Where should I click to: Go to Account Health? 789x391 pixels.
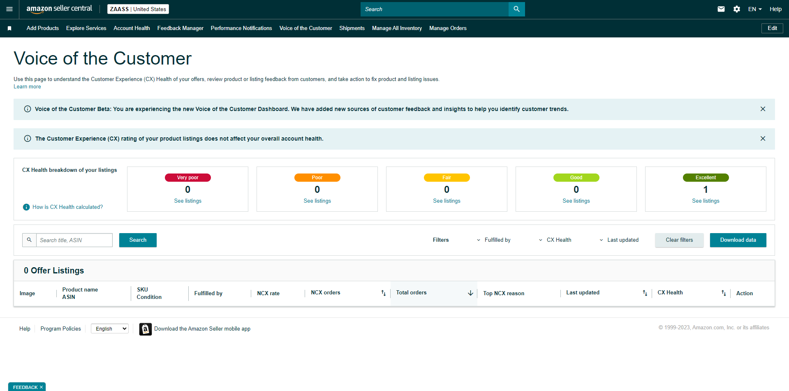[x=132, y=28]
